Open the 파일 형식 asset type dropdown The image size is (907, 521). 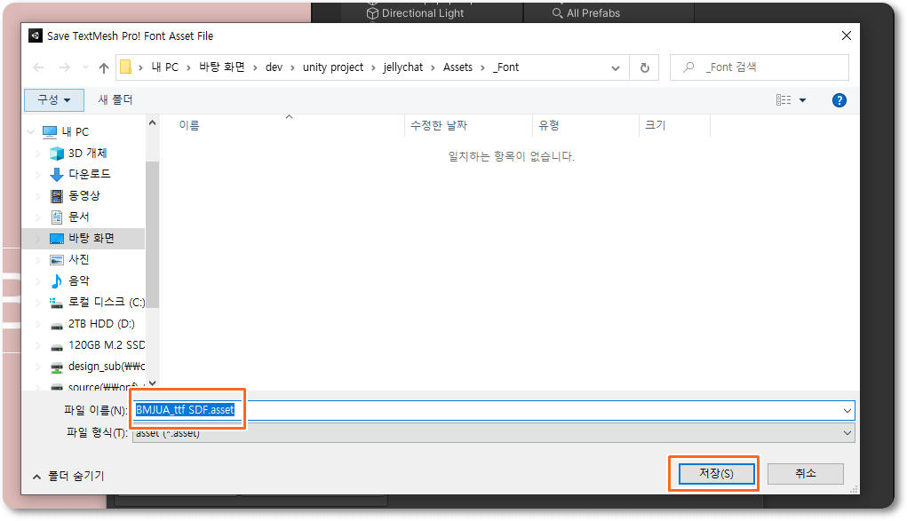tap(493, 433)
